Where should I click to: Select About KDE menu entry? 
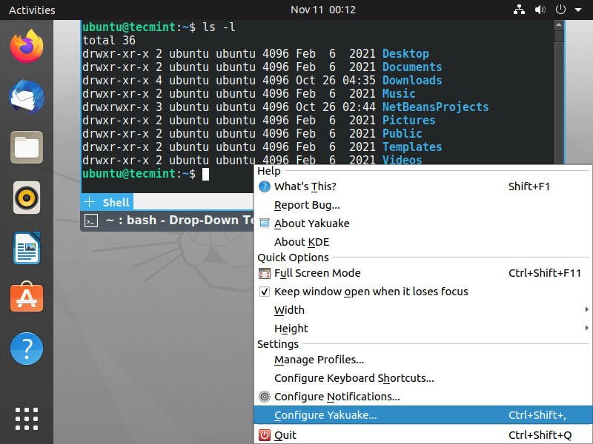pyautogui.click(x=423, y=242)
